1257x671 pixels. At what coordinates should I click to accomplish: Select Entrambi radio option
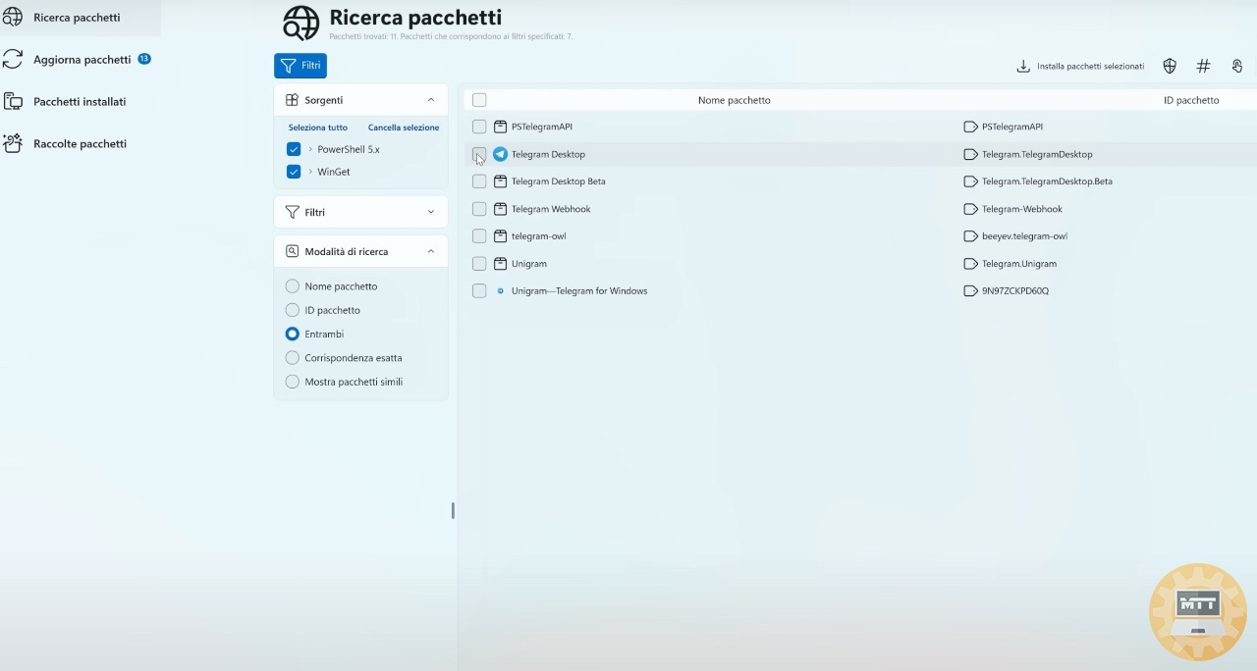tap(292, 334)
